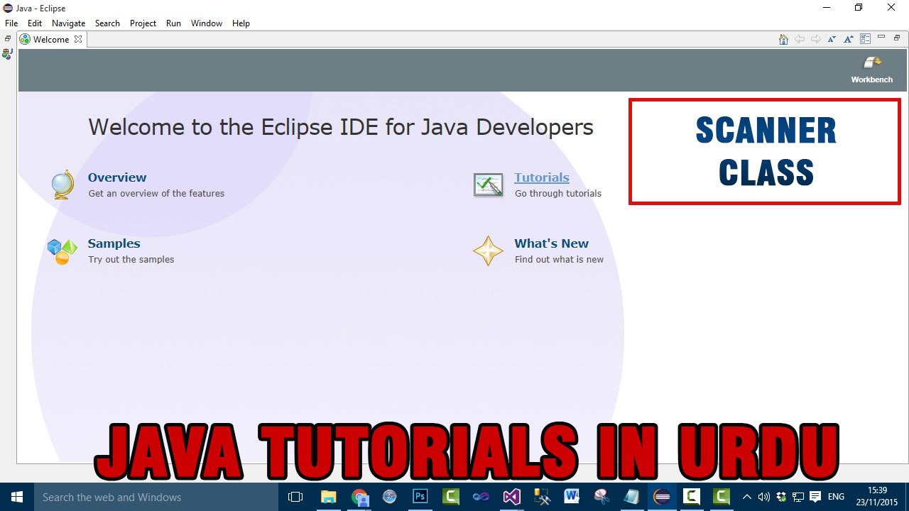This screenshot has height=511, width=909.
Task: Open the Project menu
Action: coord(143,23)
